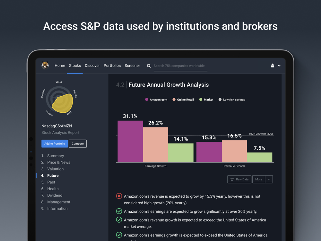The image size is (321, 241).
Task: Open the More options button
Action: (259, 179)
